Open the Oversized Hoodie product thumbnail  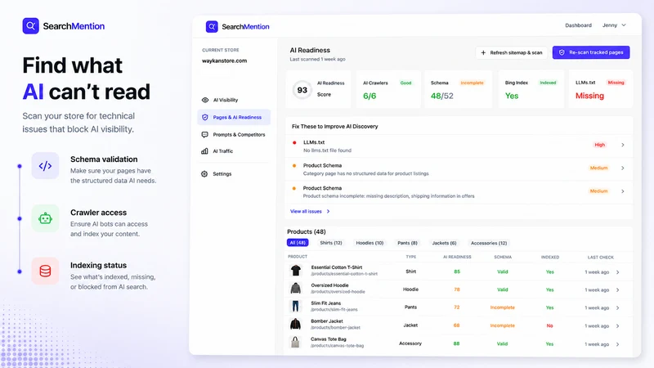[x=296, y=289]
